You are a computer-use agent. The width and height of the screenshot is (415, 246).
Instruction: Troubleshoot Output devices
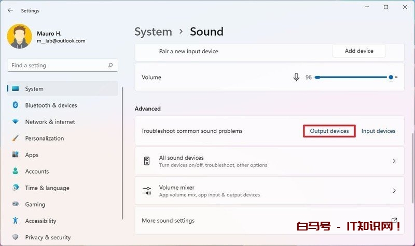(x=329, y=131)
